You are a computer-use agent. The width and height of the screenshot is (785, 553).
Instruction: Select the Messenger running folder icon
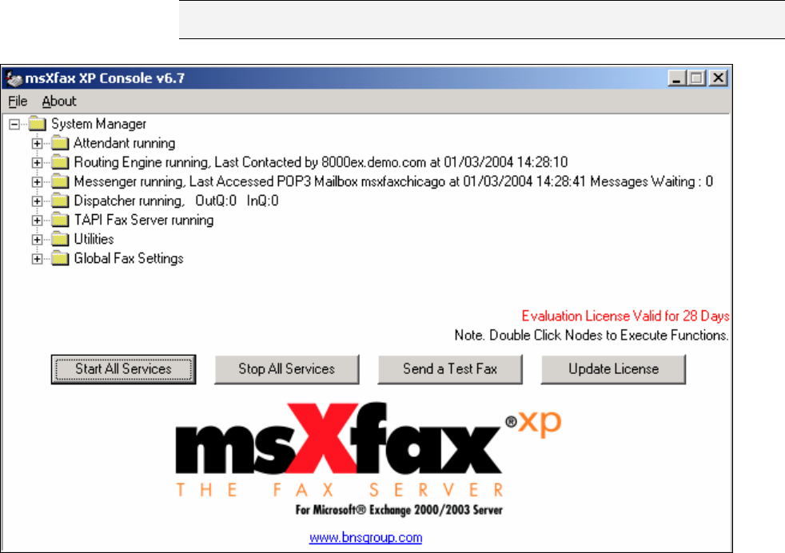coord(60,181)
